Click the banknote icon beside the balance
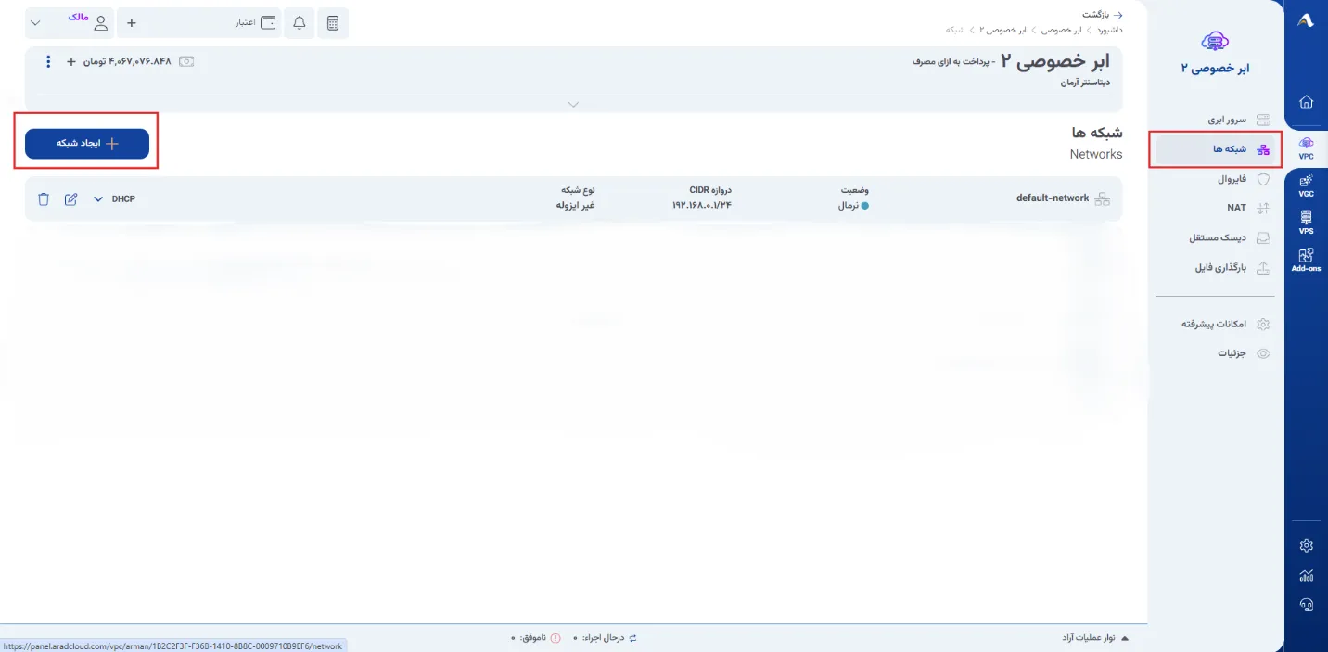 [186, 61]
